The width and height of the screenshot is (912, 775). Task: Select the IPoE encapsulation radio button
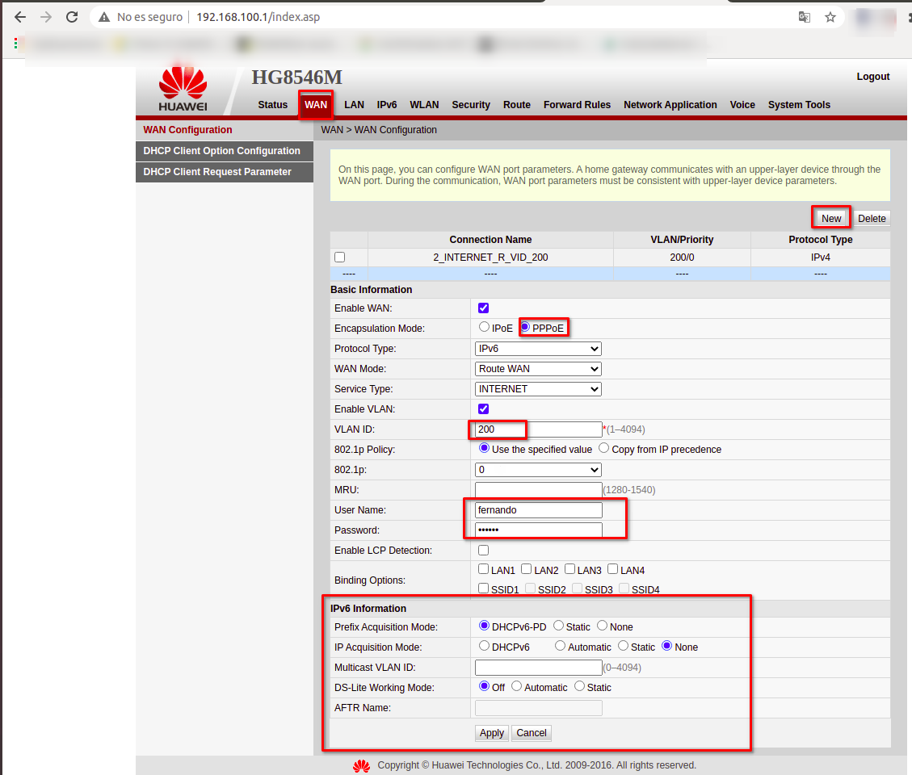483,327
